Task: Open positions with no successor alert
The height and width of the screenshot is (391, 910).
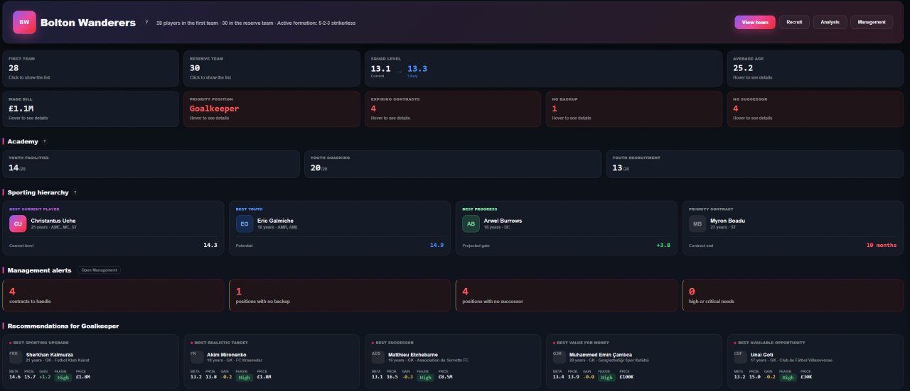Action: tap(567, 294)
